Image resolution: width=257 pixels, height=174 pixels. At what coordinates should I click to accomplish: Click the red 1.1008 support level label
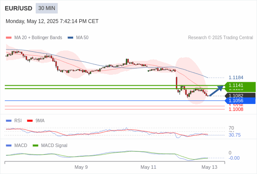click(x=236, y=109)
